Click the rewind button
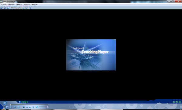This screenshot has width=182, height=110. [27, 107]
